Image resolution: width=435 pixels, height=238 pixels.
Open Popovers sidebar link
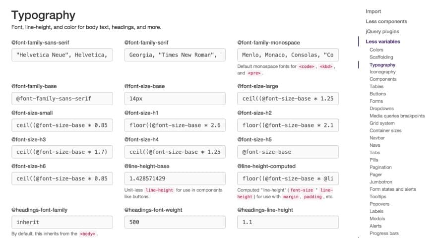pyautogui.click(x=379, y=204)
